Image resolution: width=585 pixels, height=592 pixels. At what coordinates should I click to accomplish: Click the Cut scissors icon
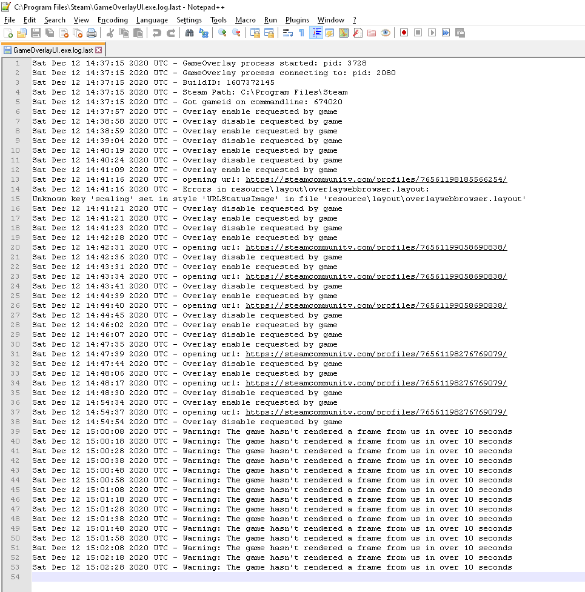point(110,33)
